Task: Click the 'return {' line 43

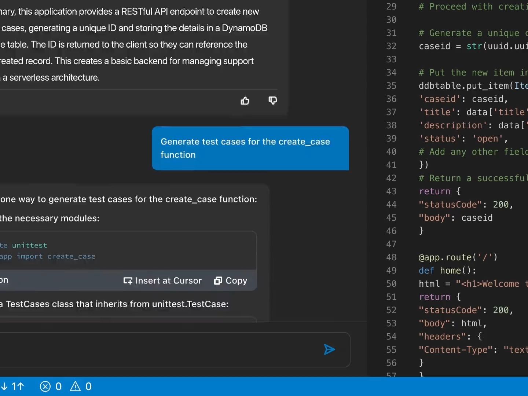Action: coord(440,191)
